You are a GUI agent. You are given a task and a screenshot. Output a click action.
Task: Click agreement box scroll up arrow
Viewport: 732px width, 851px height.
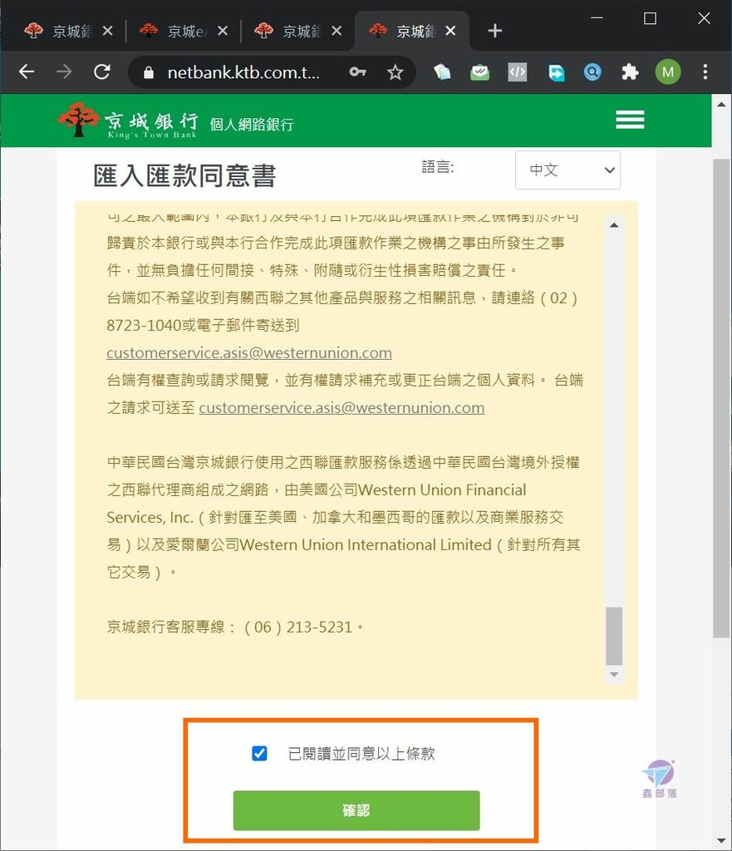point(614,224)
